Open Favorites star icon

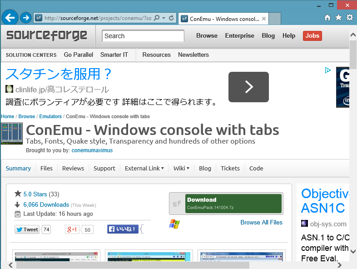pyautogui.click(x=338, y=18)
